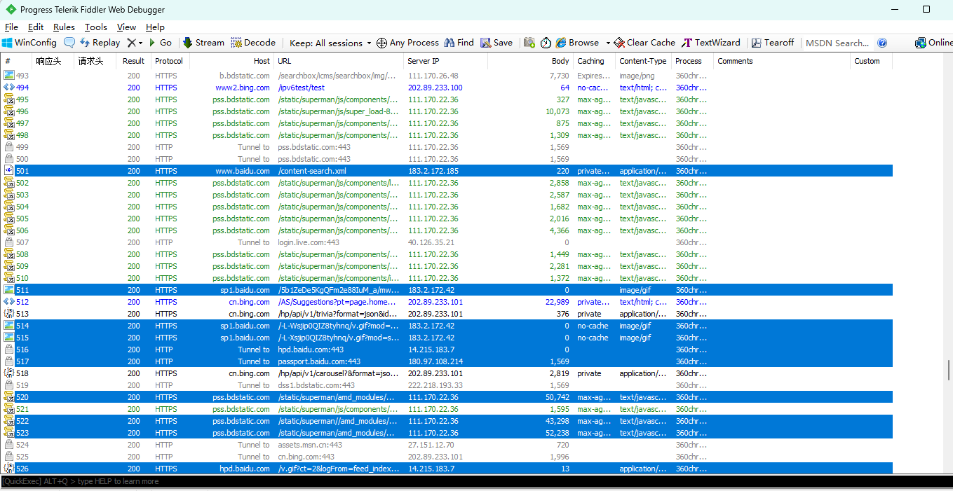The height and width of the screenshot is (491, 953).
Task: Open the Remove sessions dropdown arrow
Action: click(140, 43)
